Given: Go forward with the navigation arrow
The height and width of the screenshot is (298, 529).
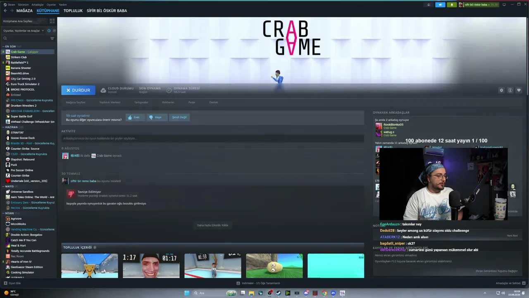Looking at the screenshot, I should click(12, 11).
